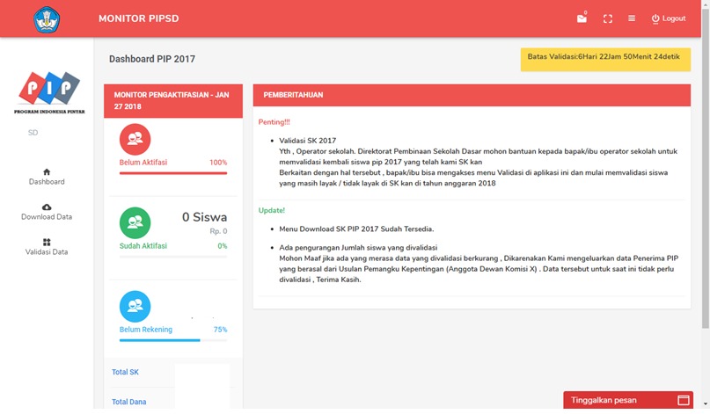The height and width of the screenshot is (414, 710).
Task: Click the Sudah Aktifasi label
Action: coord(143,246)
